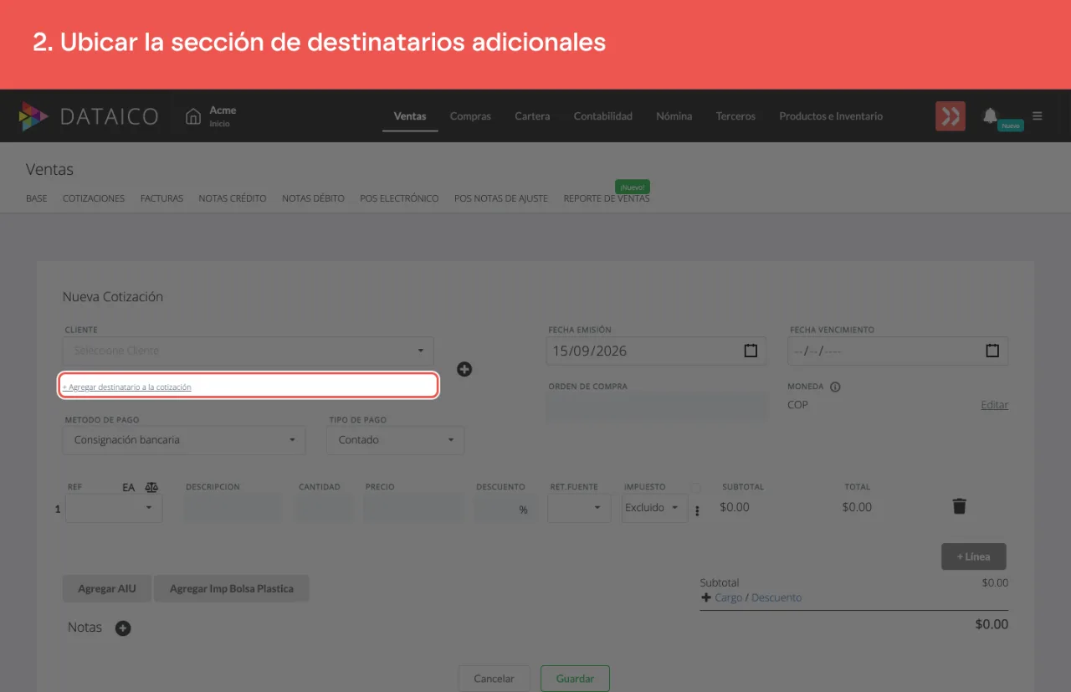Open the Ret.Fuente dropdown
1071x692 pixels.
(579, 508)
